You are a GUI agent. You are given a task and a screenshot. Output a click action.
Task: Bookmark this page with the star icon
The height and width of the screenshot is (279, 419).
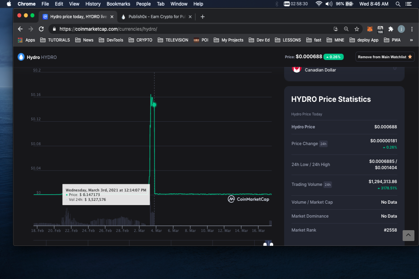tap(356, 29)
